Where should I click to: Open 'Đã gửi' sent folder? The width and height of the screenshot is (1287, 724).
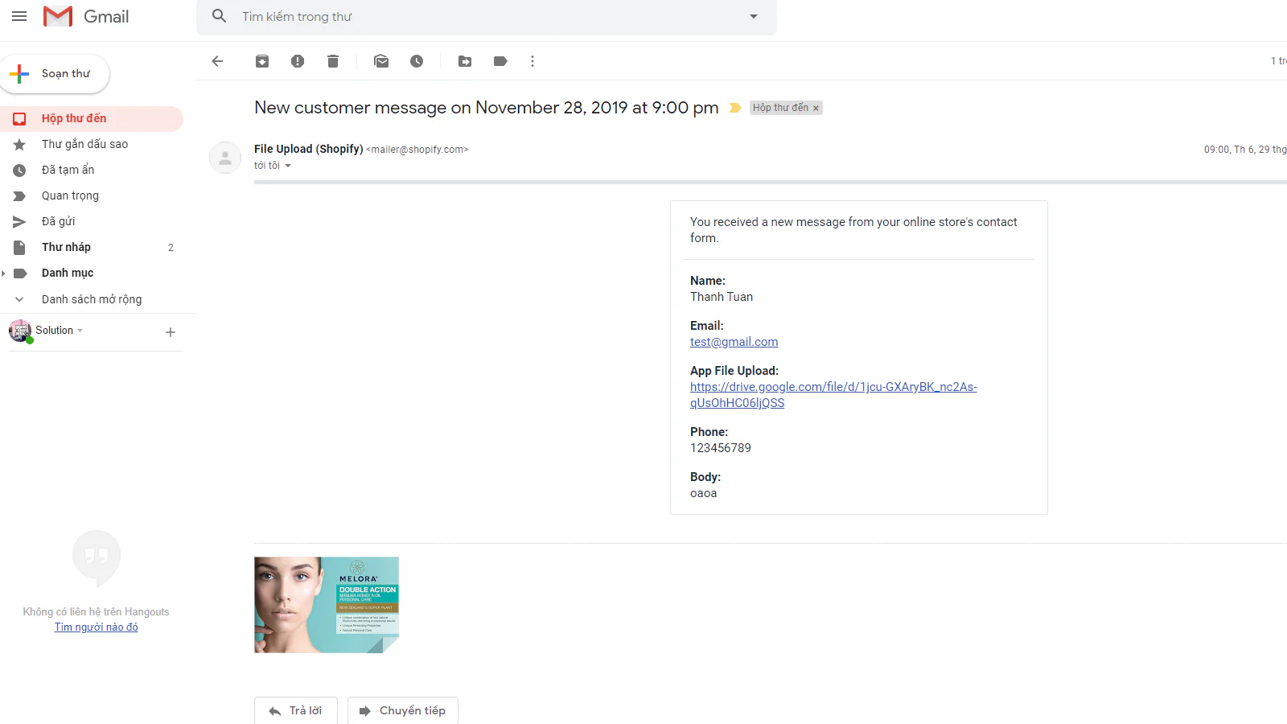(92, 221)
